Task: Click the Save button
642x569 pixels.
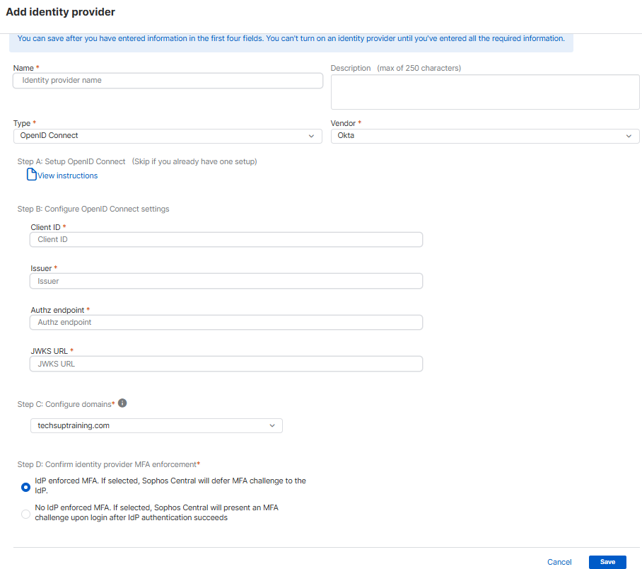Action: click(607, 562)
